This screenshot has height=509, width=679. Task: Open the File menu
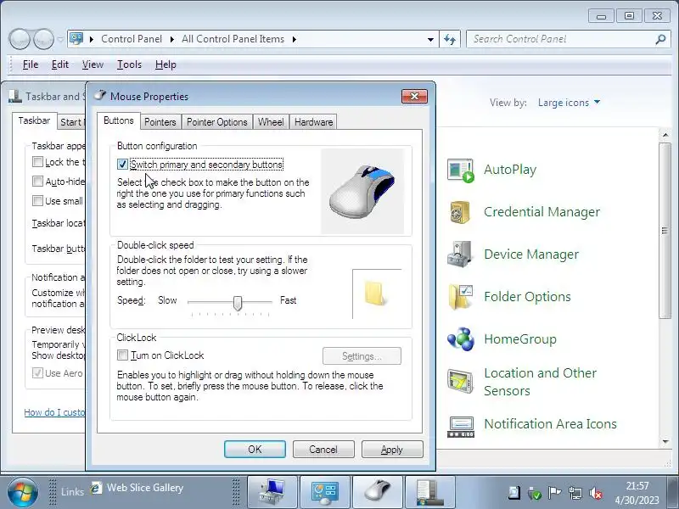(x=31, y=64)
